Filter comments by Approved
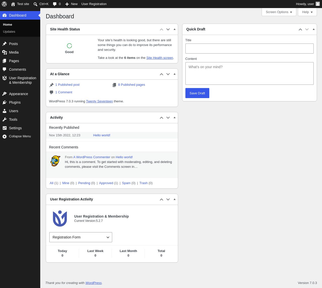This screenshot has height=288, width=322. click(106, 183)
